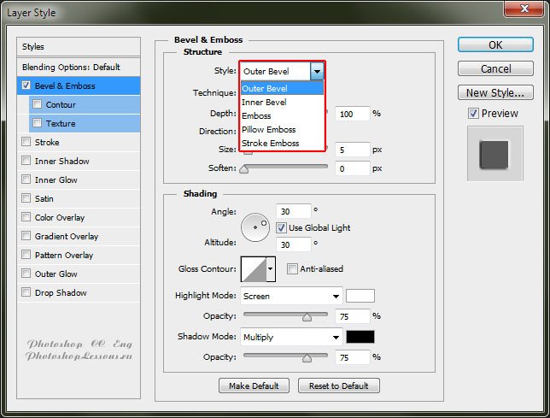Select Stroke Emboss from style list
The height and width of the screenshot is (418, 550).
[x=270, y=143]
